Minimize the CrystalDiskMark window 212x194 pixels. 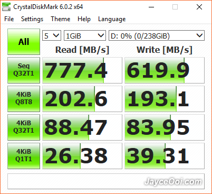pyautogui.click(x=151, y=7)
